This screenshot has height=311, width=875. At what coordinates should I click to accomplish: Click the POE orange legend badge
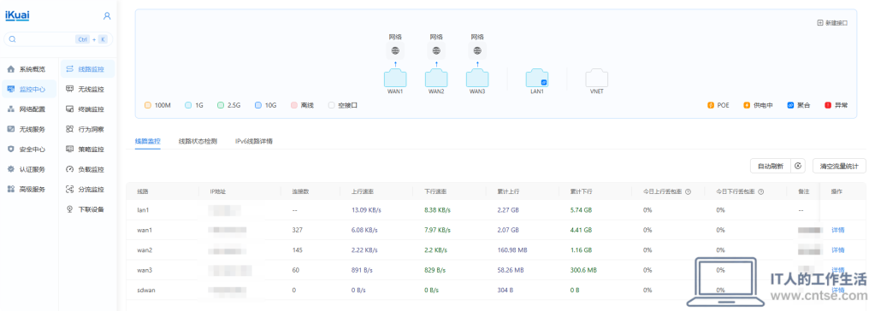711,105
